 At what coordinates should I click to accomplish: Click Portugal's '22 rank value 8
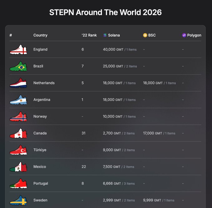83,183
